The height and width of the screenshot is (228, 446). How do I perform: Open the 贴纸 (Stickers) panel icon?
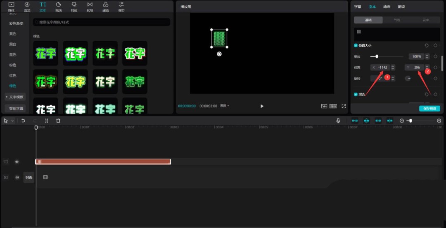click(x=58, y=6)
